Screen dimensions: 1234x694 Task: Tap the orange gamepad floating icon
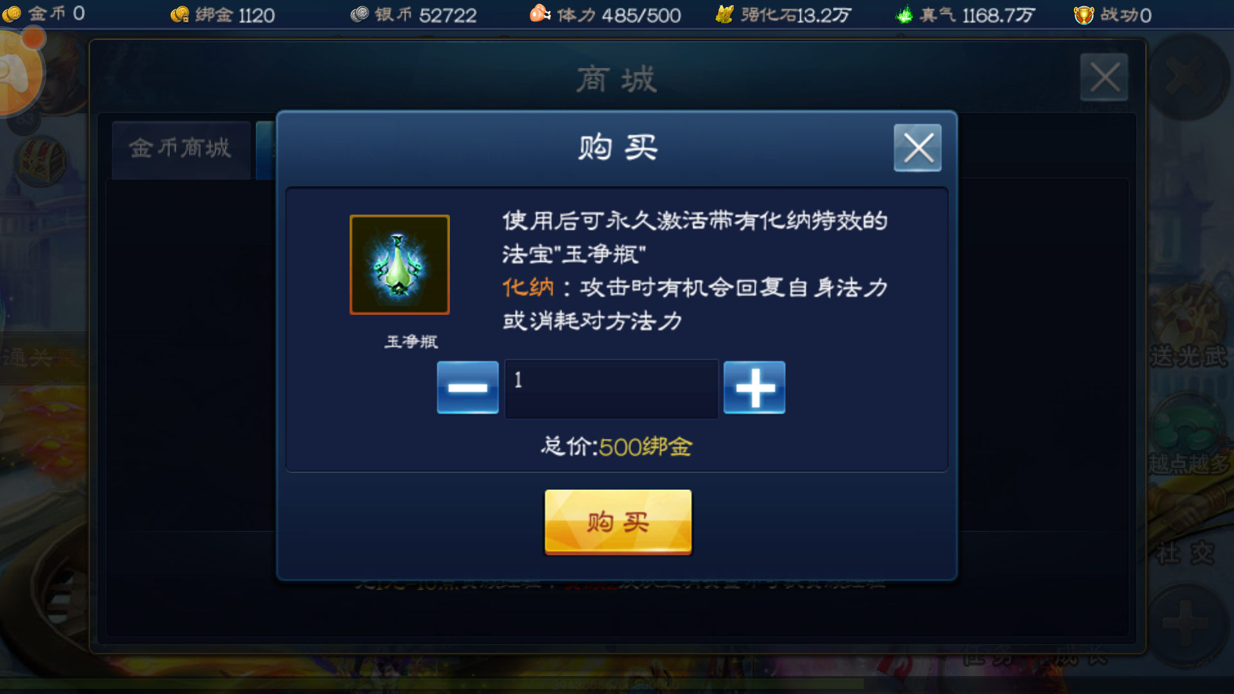[x=18, y=72]
